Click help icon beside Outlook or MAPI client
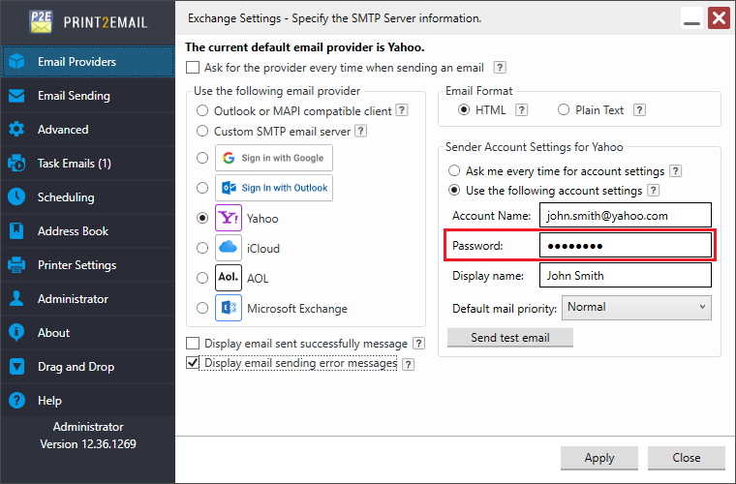736x484 pixels. point(401,111)
